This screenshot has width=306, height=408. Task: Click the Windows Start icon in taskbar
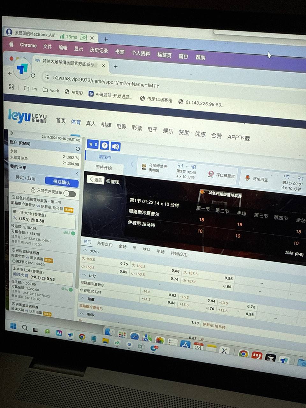pyautogui.click(x=13, y=326)
